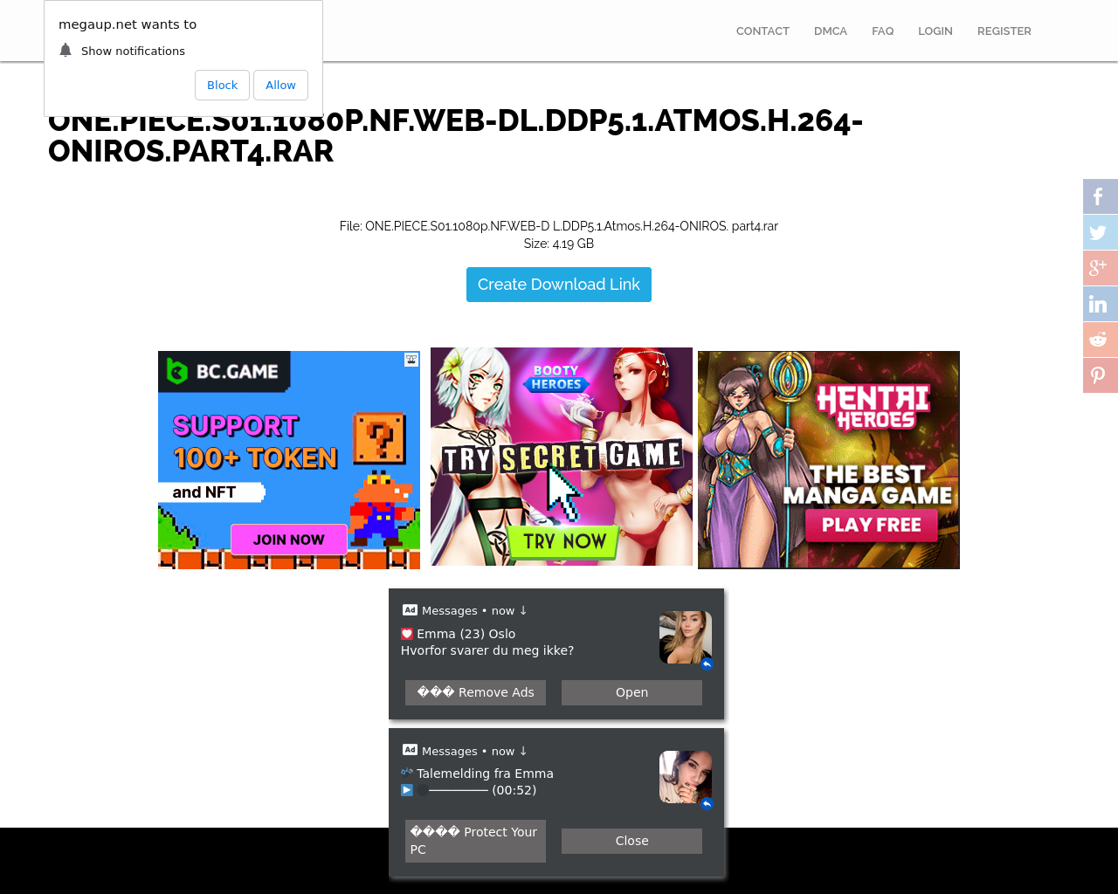Click the Remove Ads button
This screenshot has width=1118, height=894.
click(x=475, y=692)
